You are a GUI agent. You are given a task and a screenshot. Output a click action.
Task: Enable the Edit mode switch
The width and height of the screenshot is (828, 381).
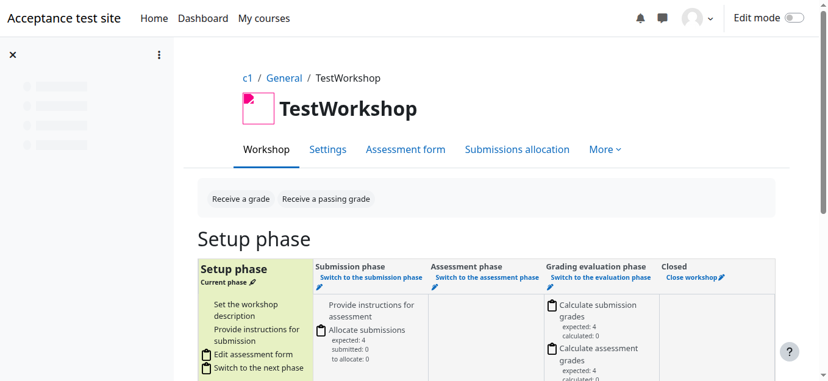coord(794,18)
